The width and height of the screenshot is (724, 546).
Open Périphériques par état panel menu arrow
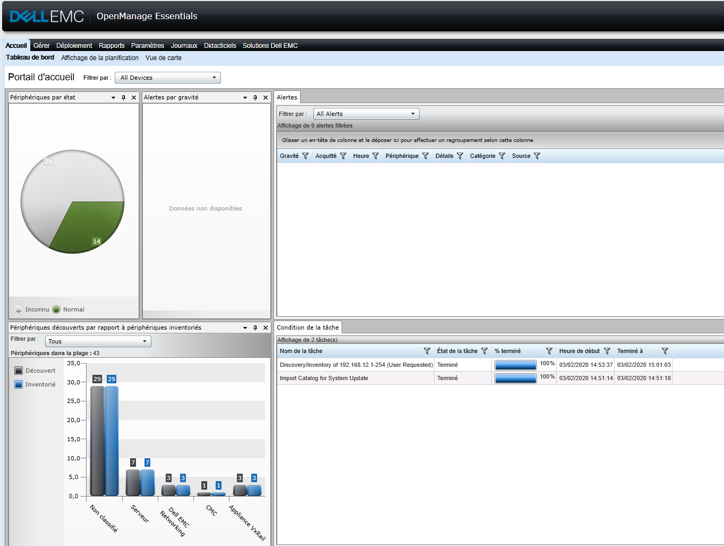(113, 97)
